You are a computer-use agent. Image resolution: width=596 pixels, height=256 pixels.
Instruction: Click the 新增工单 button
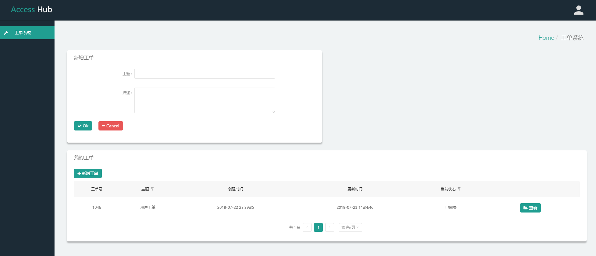coord(88,173)
